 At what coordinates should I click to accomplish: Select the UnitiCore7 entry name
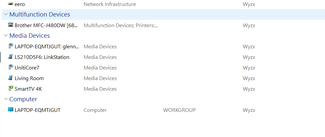(27, 68)
